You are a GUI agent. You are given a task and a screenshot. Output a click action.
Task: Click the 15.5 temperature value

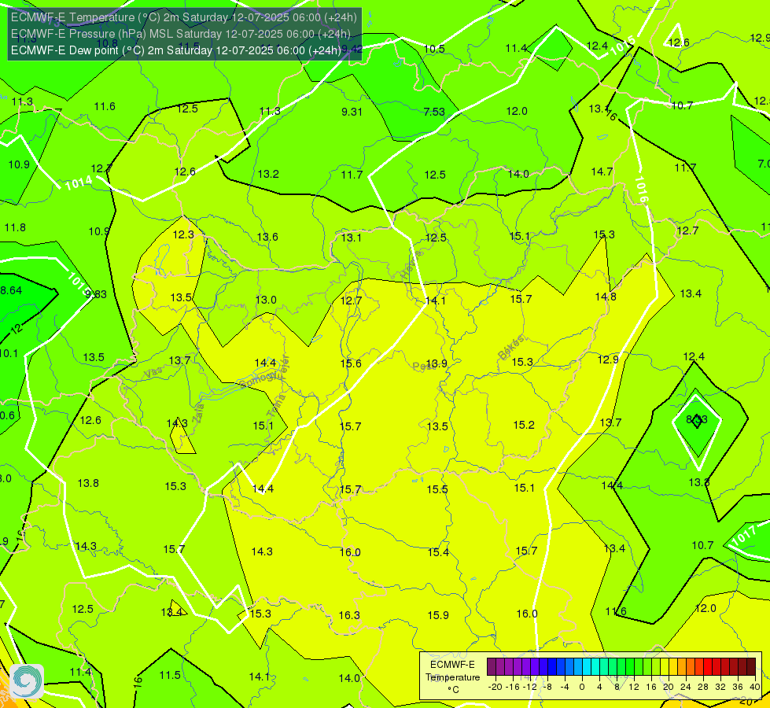click(x=437, y=489)
